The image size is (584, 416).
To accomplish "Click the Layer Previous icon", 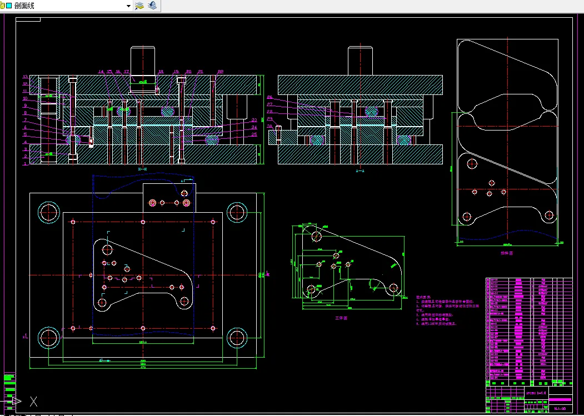I will (x=152, y=6).
